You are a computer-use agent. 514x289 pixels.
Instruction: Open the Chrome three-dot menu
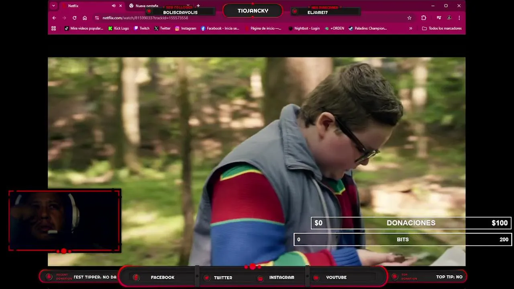459,18
